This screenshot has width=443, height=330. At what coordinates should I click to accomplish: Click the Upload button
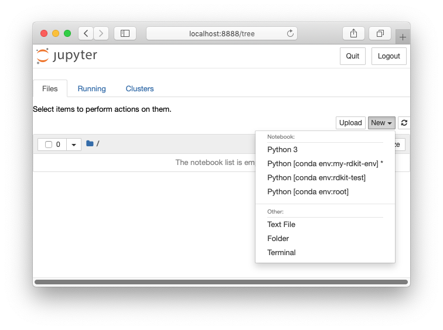coord(350,123)
